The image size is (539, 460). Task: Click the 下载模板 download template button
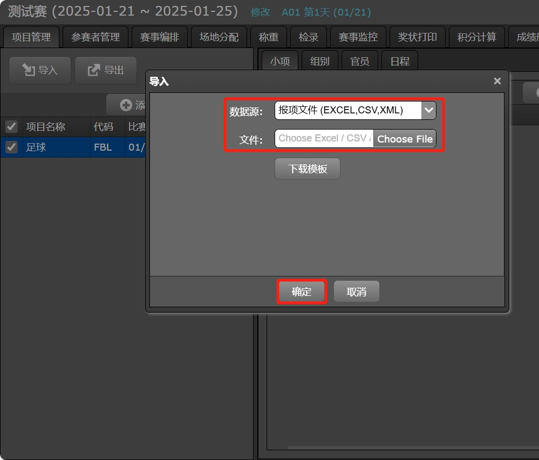click(x=308, y=169)
